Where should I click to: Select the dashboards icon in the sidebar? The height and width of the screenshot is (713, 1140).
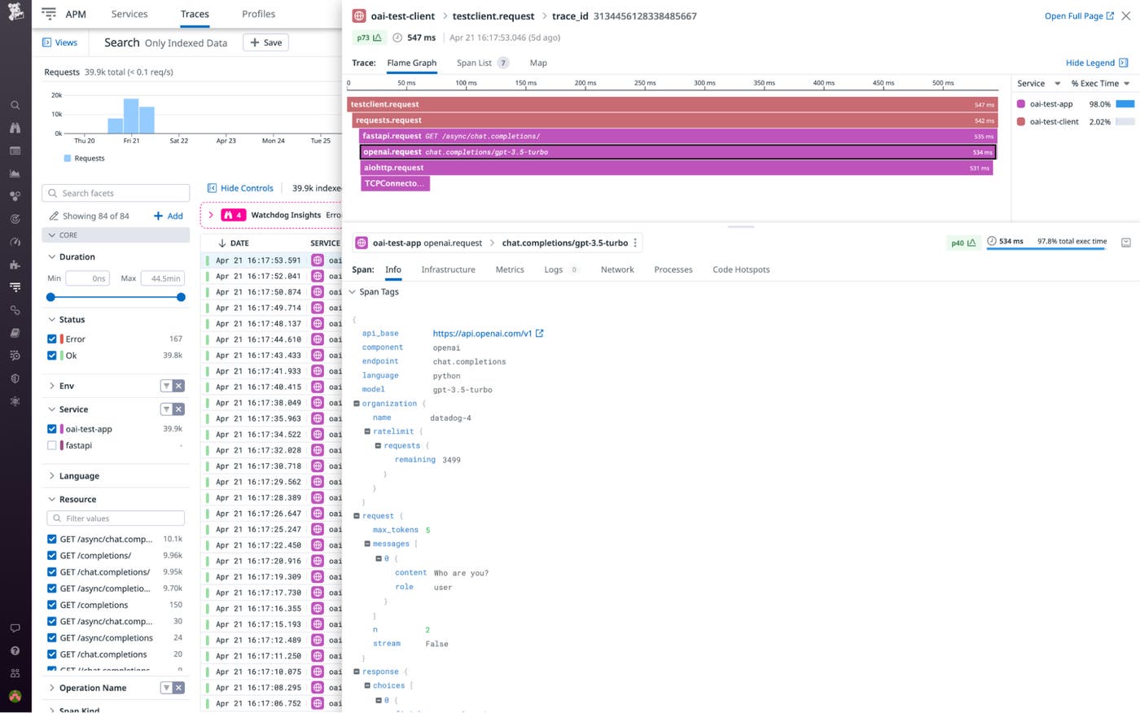[15, 151]
